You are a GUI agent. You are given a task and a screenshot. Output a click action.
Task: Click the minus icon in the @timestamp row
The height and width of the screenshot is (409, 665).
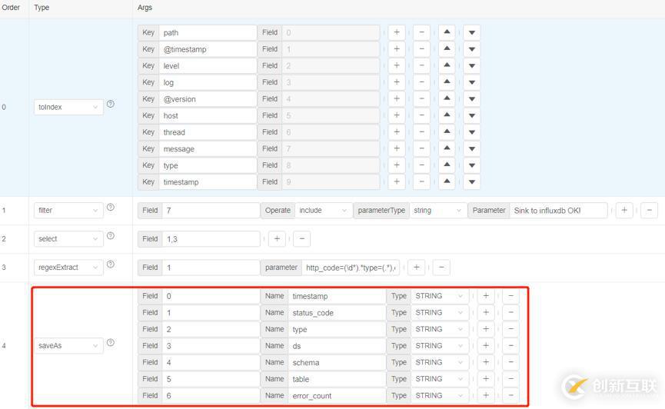click(x=421, y=49)
